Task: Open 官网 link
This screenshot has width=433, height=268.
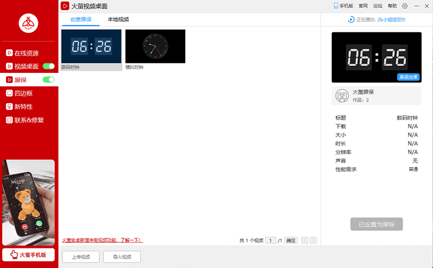Action: [x=363, y=6]
